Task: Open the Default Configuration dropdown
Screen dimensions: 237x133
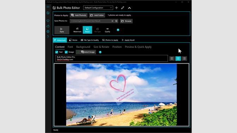Action: 98,8
